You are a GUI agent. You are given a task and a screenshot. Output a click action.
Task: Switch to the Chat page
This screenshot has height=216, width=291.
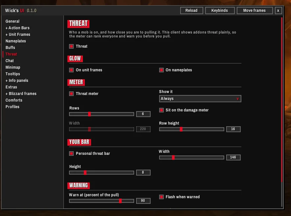[x=10, y=61]
